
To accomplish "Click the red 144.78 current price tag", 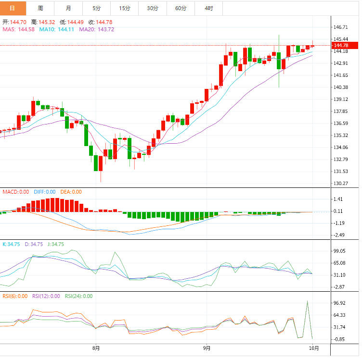I will tap(345, 46).
